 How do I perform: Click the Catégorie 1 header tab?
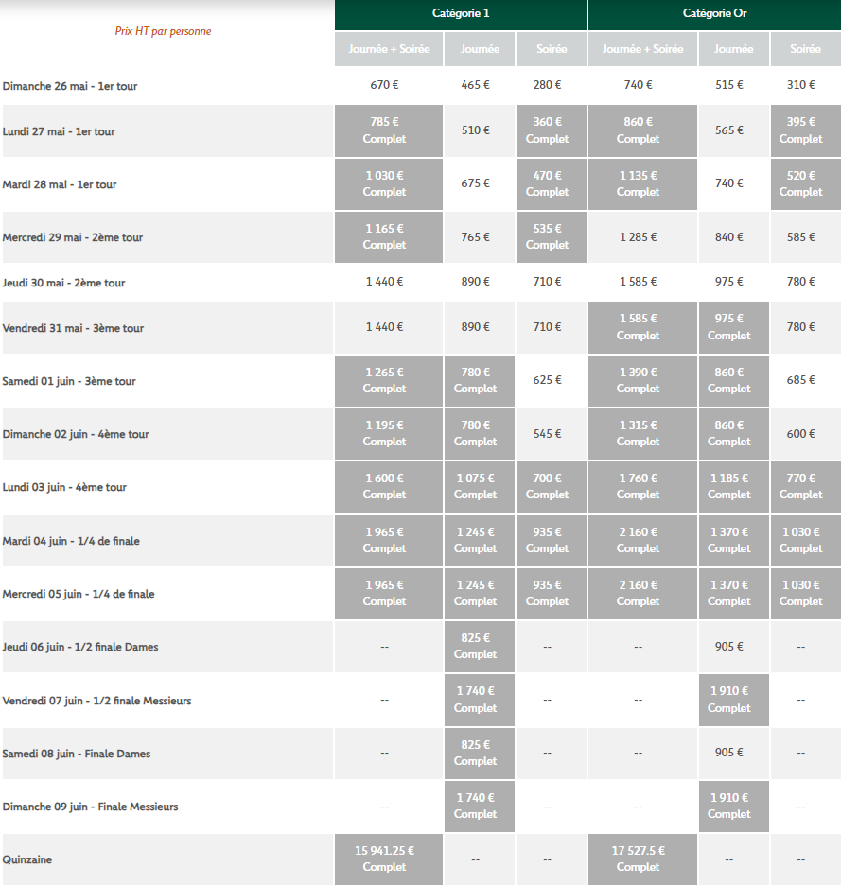pyautogui.click(x=460, y=14)
